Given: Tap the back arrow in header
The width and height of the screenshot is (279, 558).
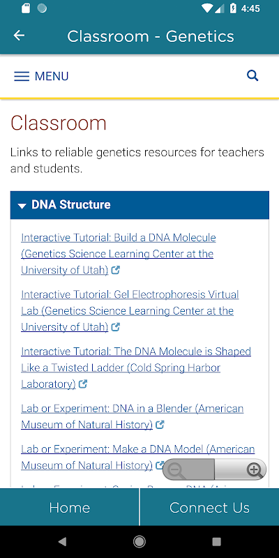Looking at the screenshot, I should pyautogui.click(x=19, y=36).
